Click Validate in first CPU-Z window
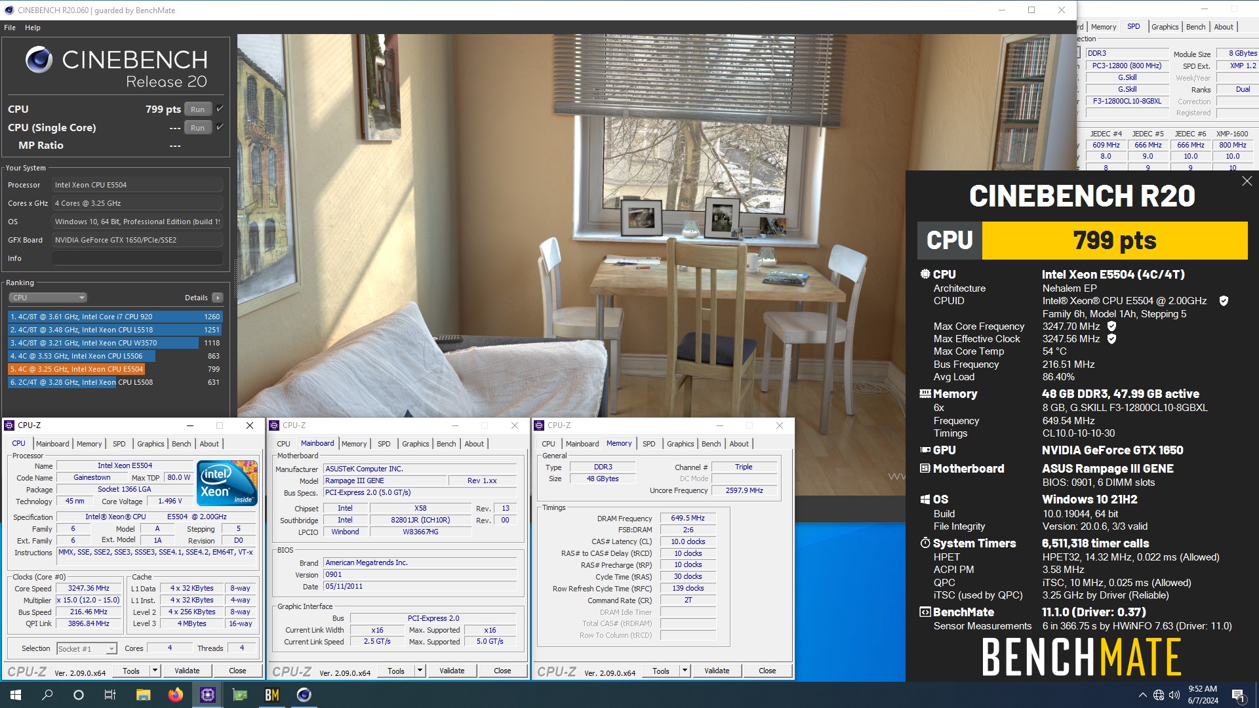Image resolution: width=1259 pixels, height=708 pixels. click(187, 671)
